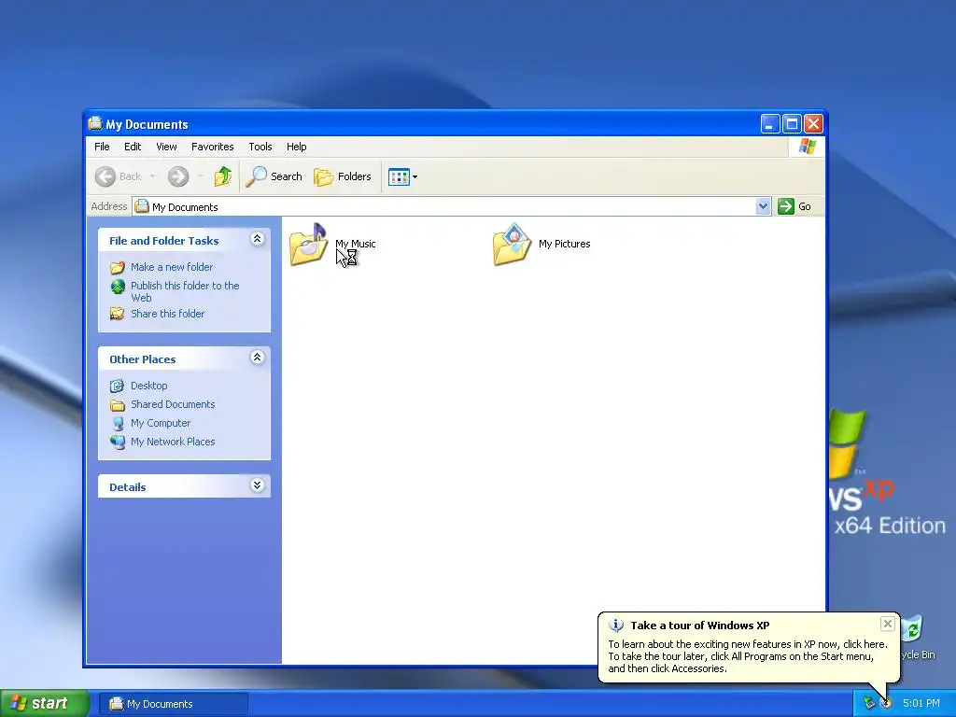Click the Publish to Web globe icon
Image resolution: width=956 pixels, height=717 pixels.
[118, 286]
